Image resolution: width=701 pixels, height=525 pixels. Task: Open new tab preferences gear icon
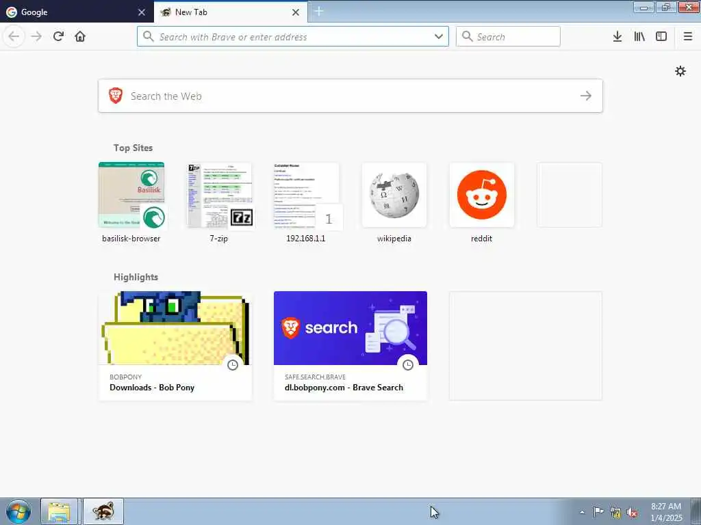pyautogui.click(x=680, y=71)
